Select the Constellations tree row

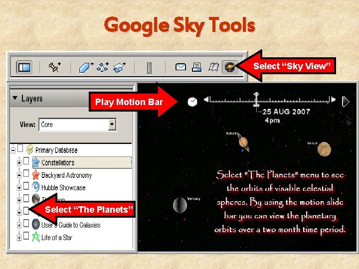click(x=82, y=162)
